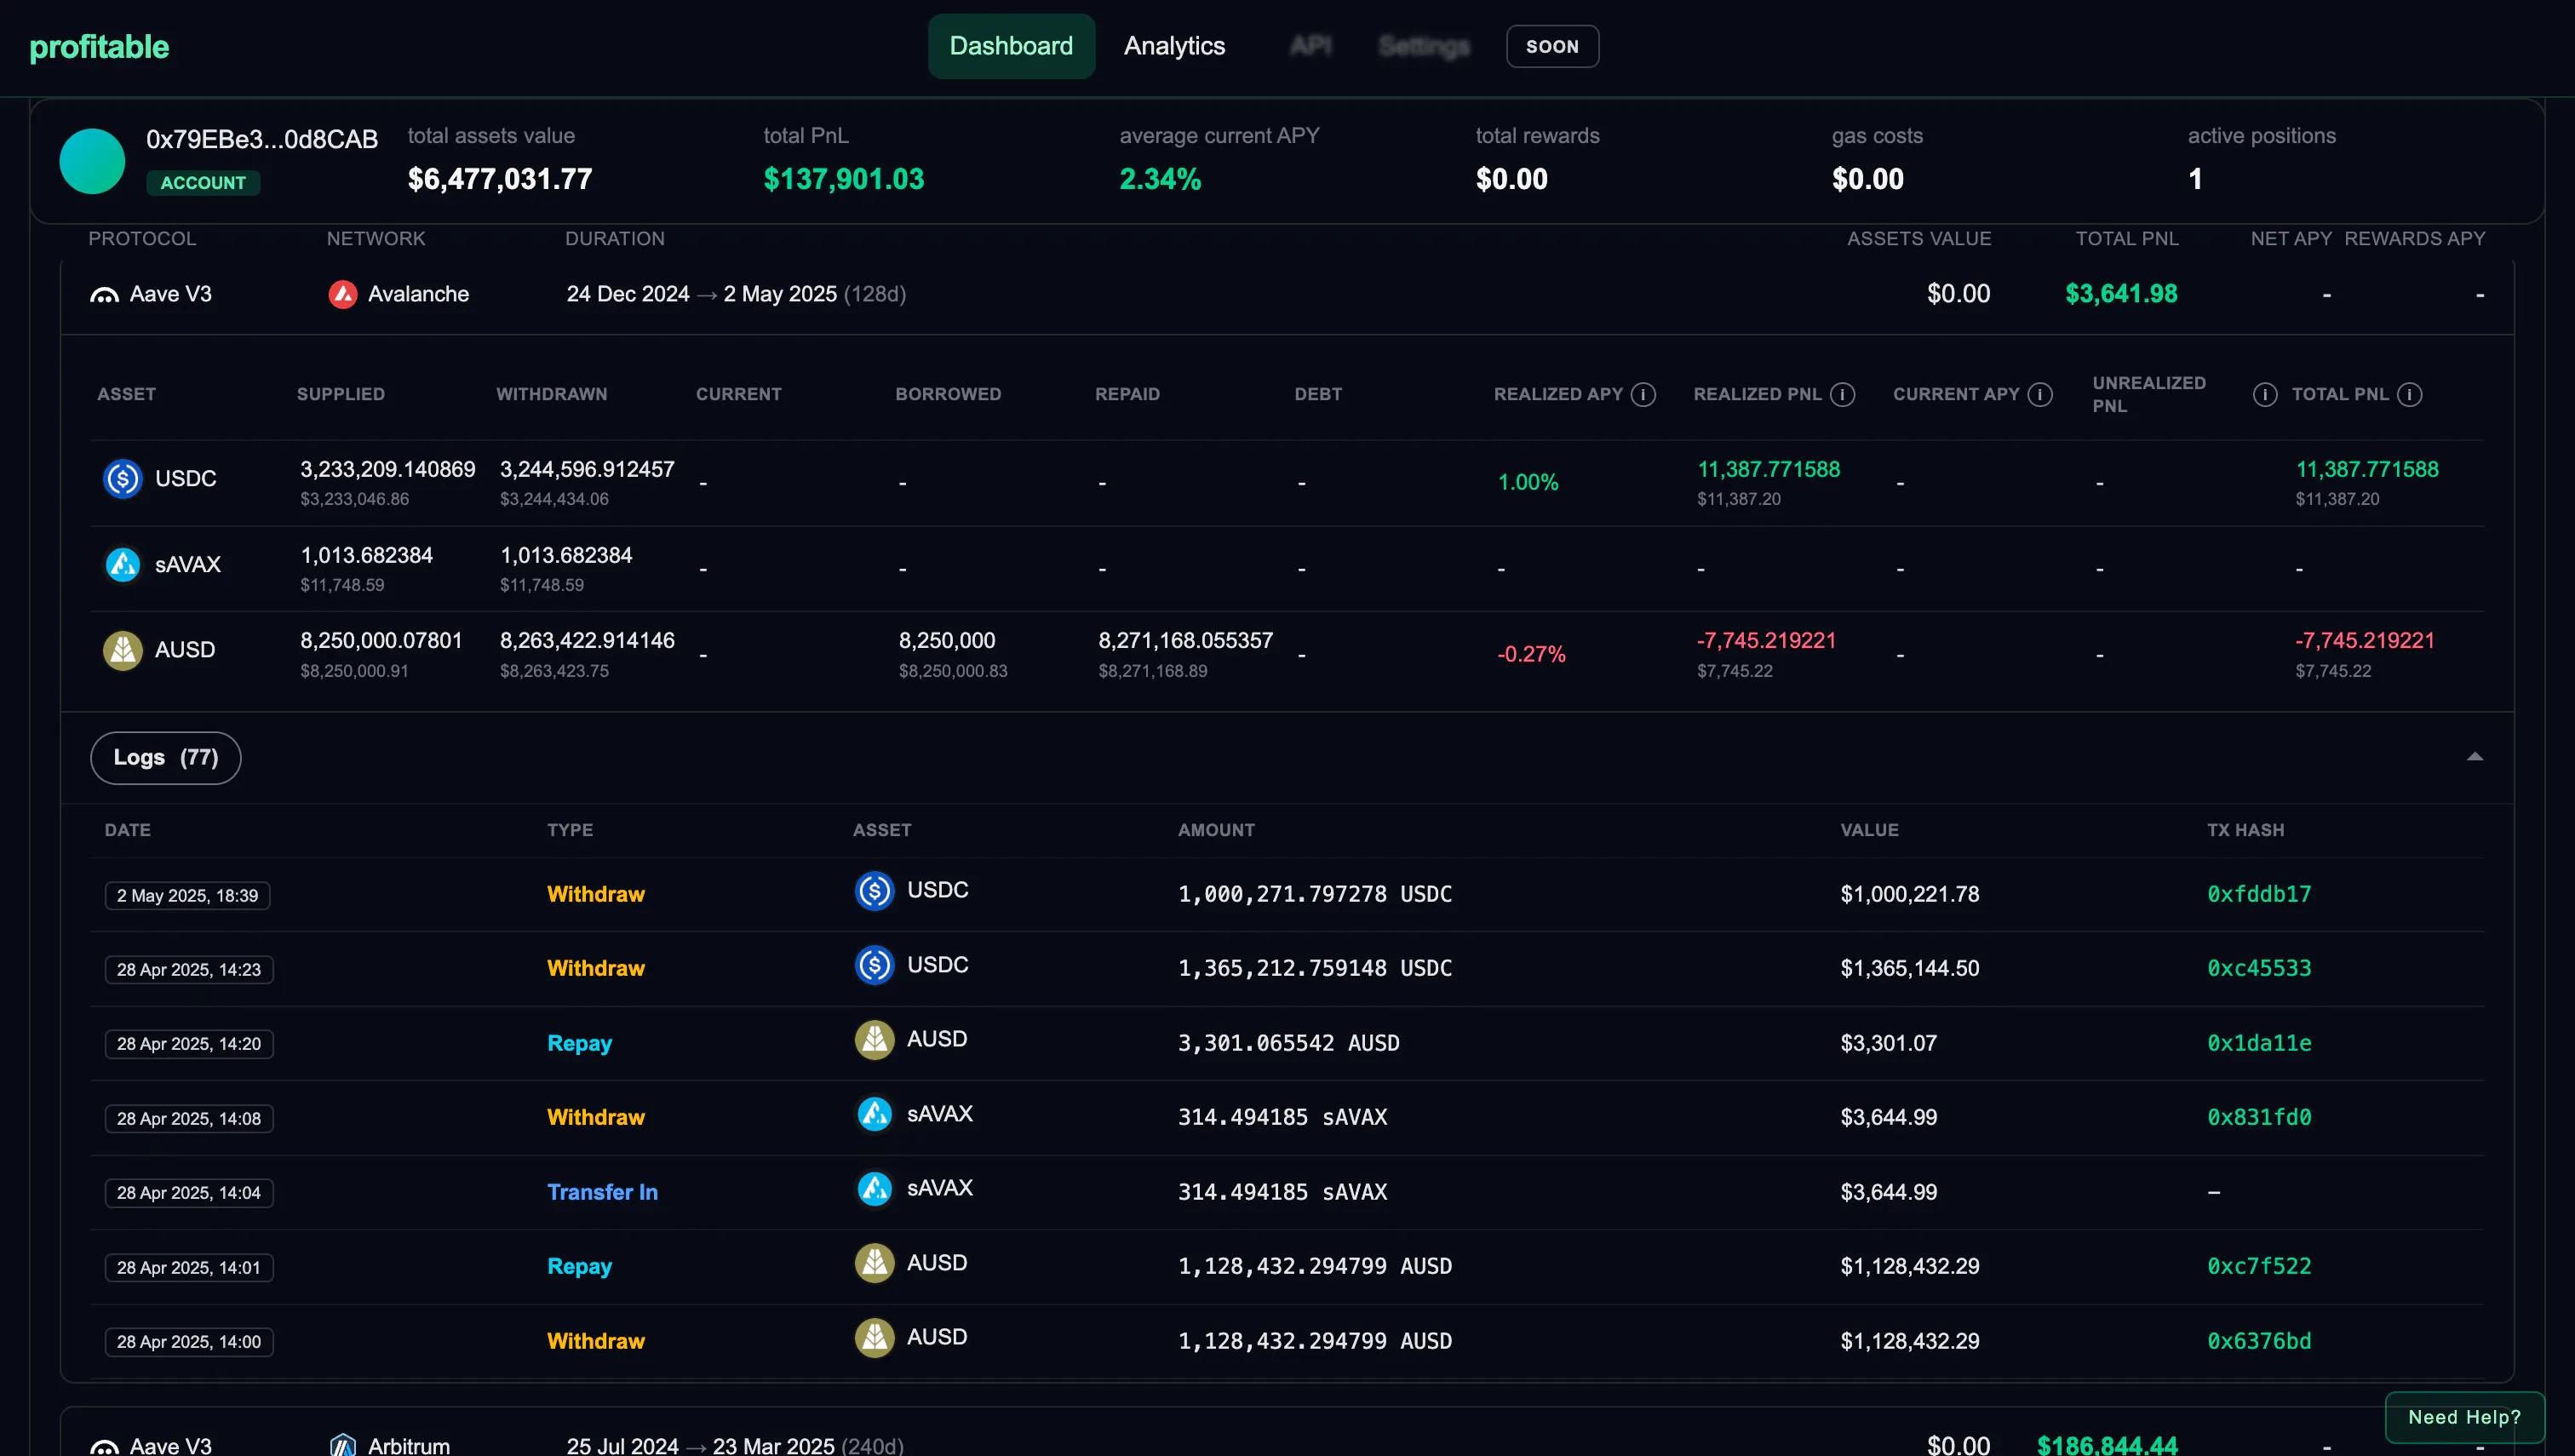Click the USDC supplied amount 3,233,209.140869
2575x1456 pixels.
(388, 469)
